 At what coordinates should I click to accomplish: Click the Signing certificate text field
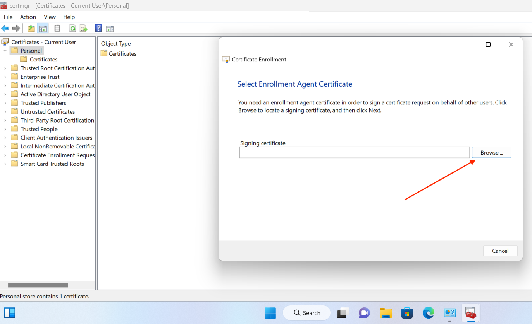354,152
